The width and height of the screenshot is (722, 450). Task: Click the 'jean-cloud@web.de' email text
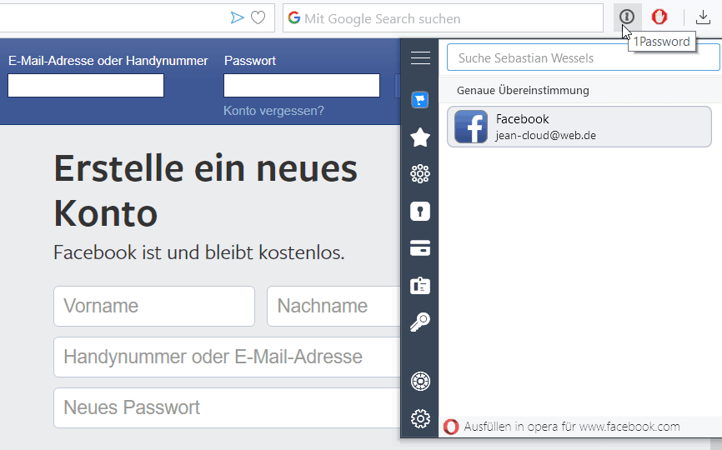tap(545, 136)
